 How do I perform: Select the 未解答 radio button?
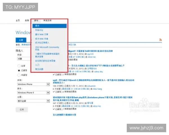[19, 75]
